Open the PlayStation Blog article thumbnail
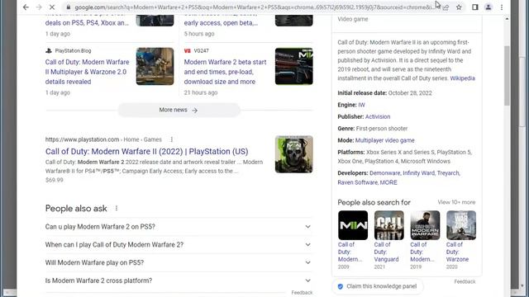The height and width of the screenshot is (297, 529). pyautogui.click(x=155, y=66)
